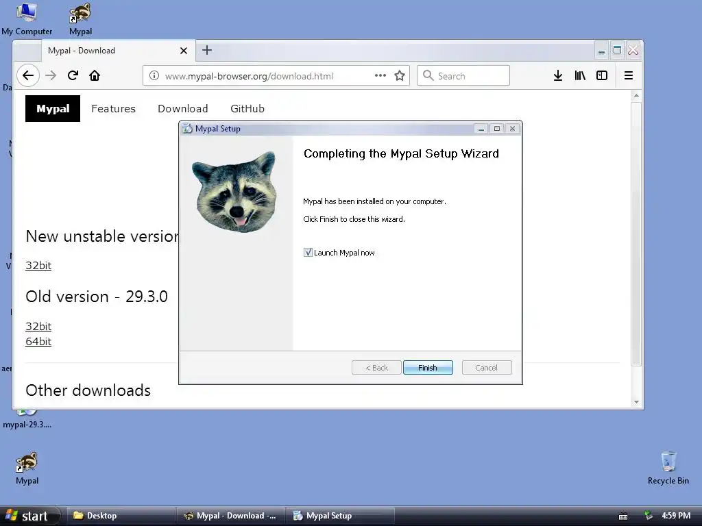The width and height of the screenshot is (702, 526).
Task: Close the Mypal - Download tab
Action: pyautogui.click(x=184, y=51)
